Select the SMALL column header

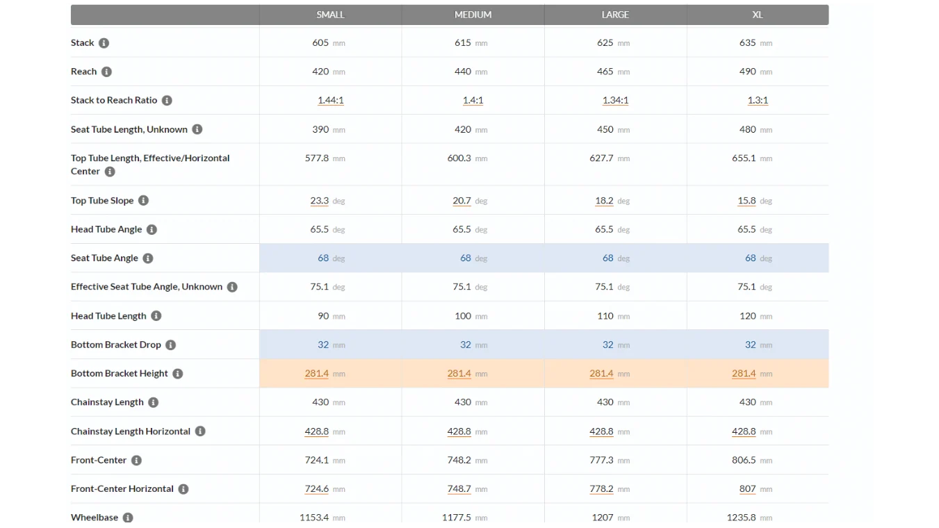coord(330,15)
